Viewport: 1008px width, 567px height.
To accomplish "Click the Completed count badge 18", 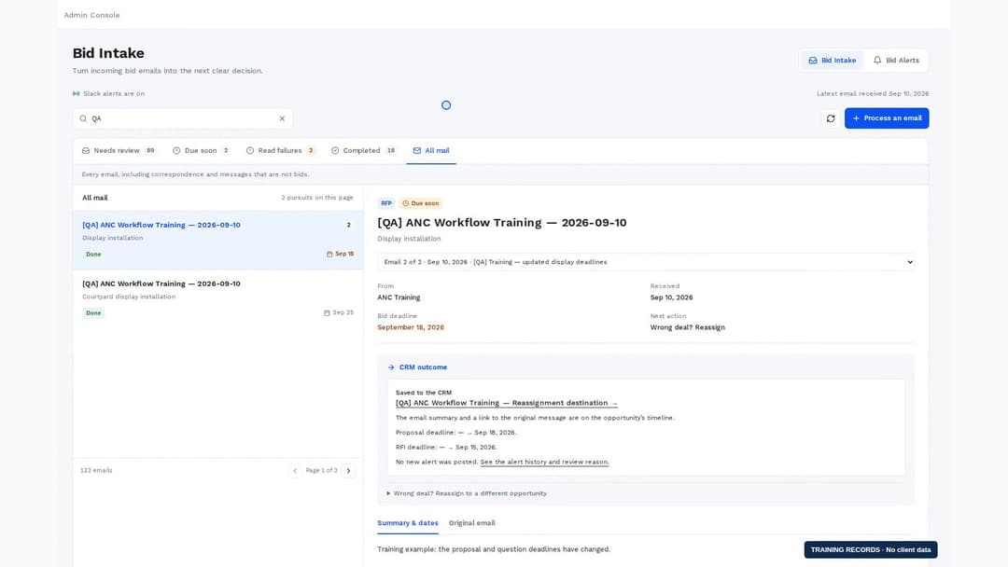I will click(391, 151).
